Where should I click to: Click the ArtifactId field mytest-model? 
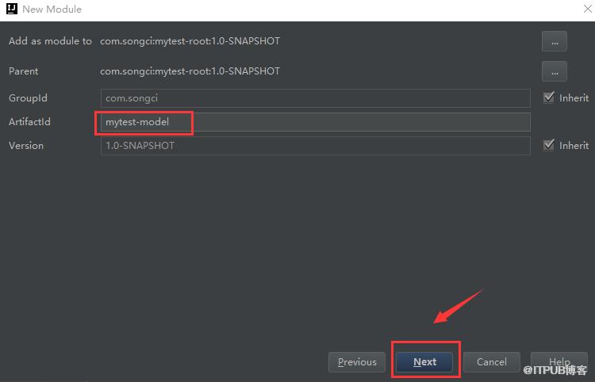(315, 122)
